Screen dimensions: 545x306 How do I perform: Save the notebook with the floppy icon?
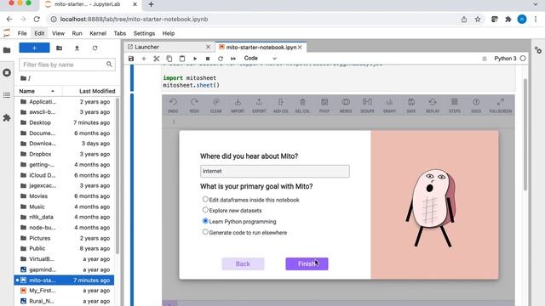(x=131, y=59)
